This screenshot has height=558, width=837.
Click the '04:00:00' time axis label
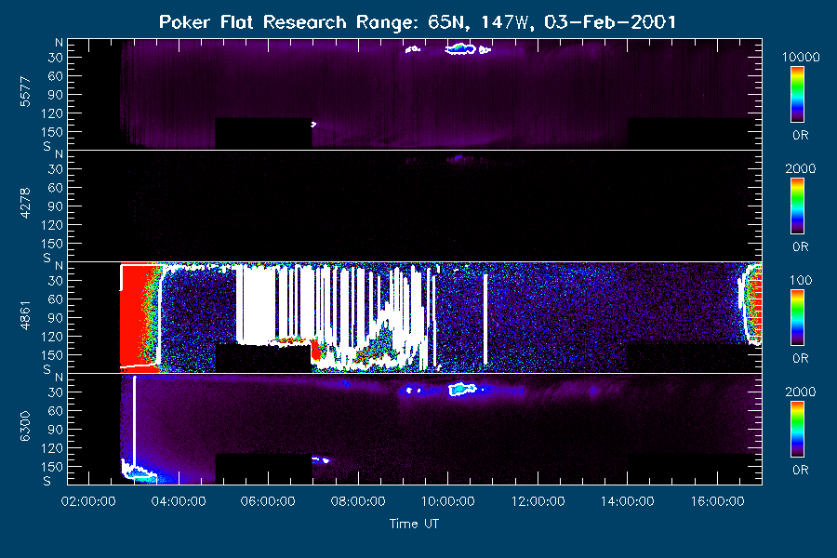pos(179,501)
